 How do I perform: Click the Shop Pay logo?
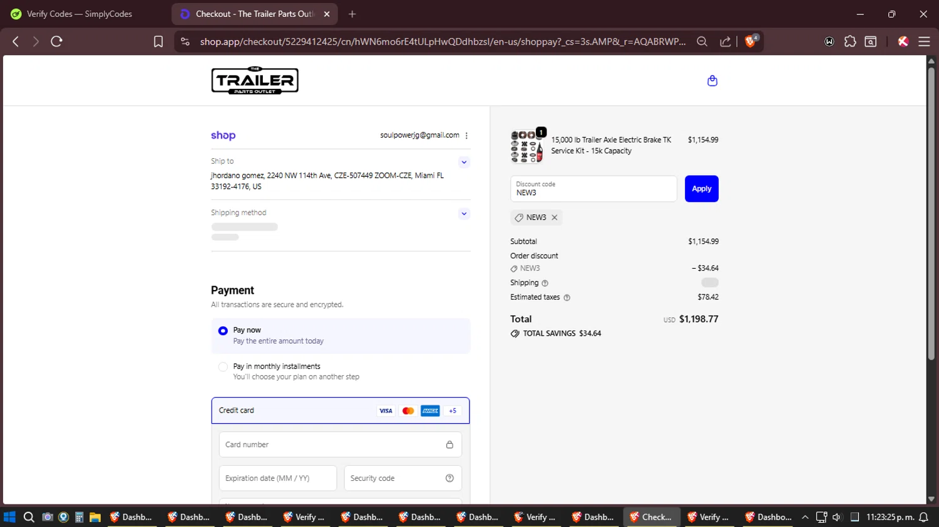[223, 135]
